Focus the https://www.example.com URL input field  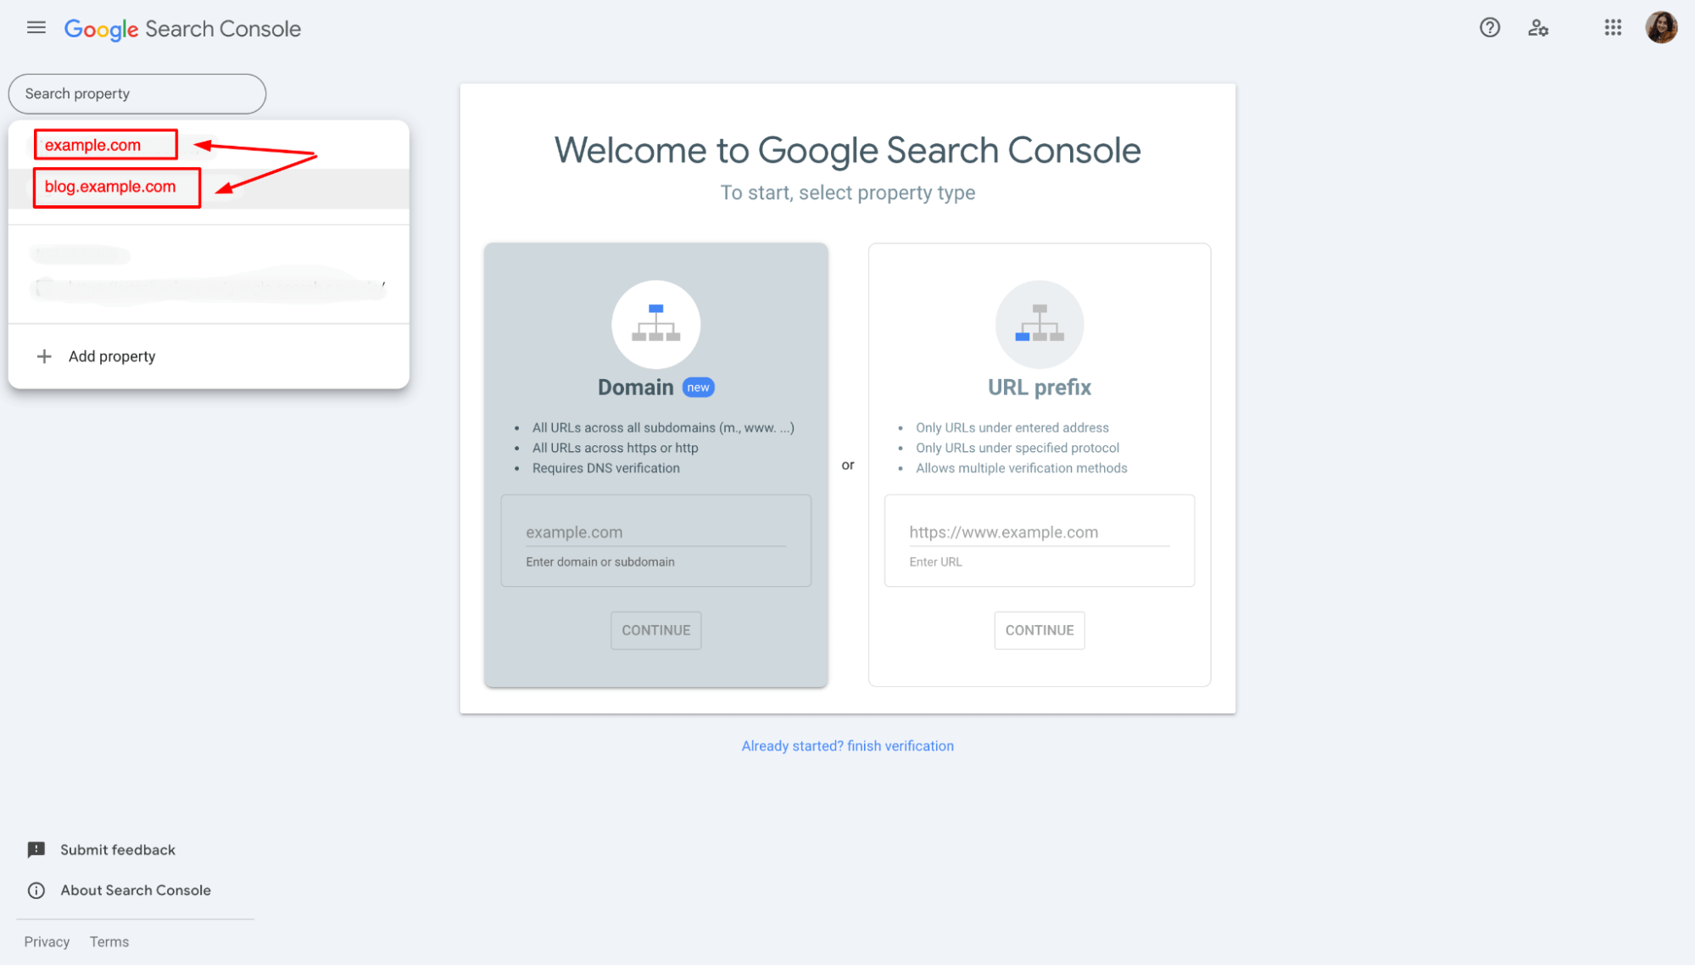coord(1040,533)
